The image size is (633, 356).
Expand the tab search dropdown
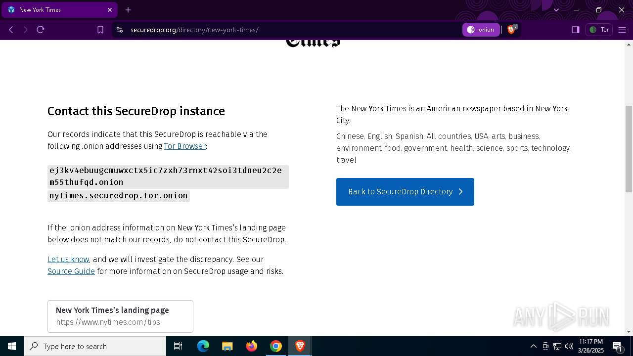(x=556, y=10)
